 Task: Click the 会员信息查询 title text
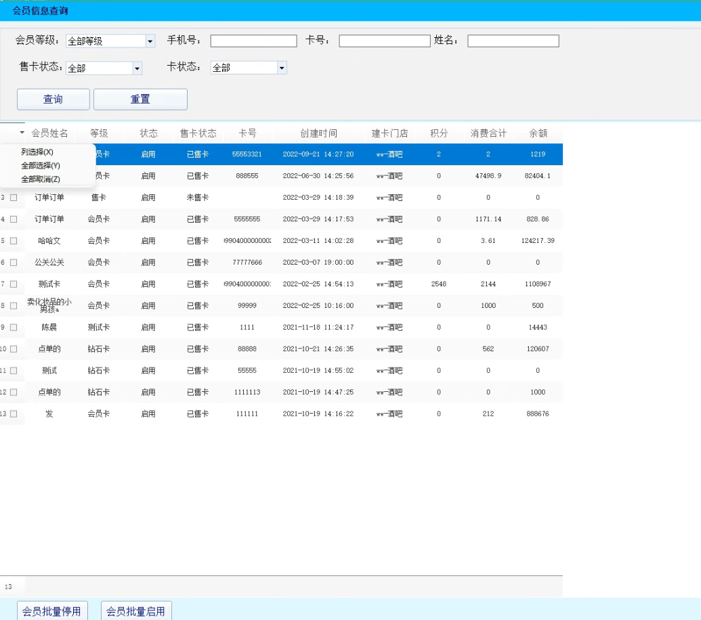(x=40, y=11)
